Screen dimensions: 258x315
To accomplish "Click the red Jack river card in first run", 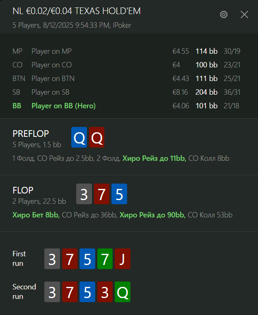I will pos(123,259).
